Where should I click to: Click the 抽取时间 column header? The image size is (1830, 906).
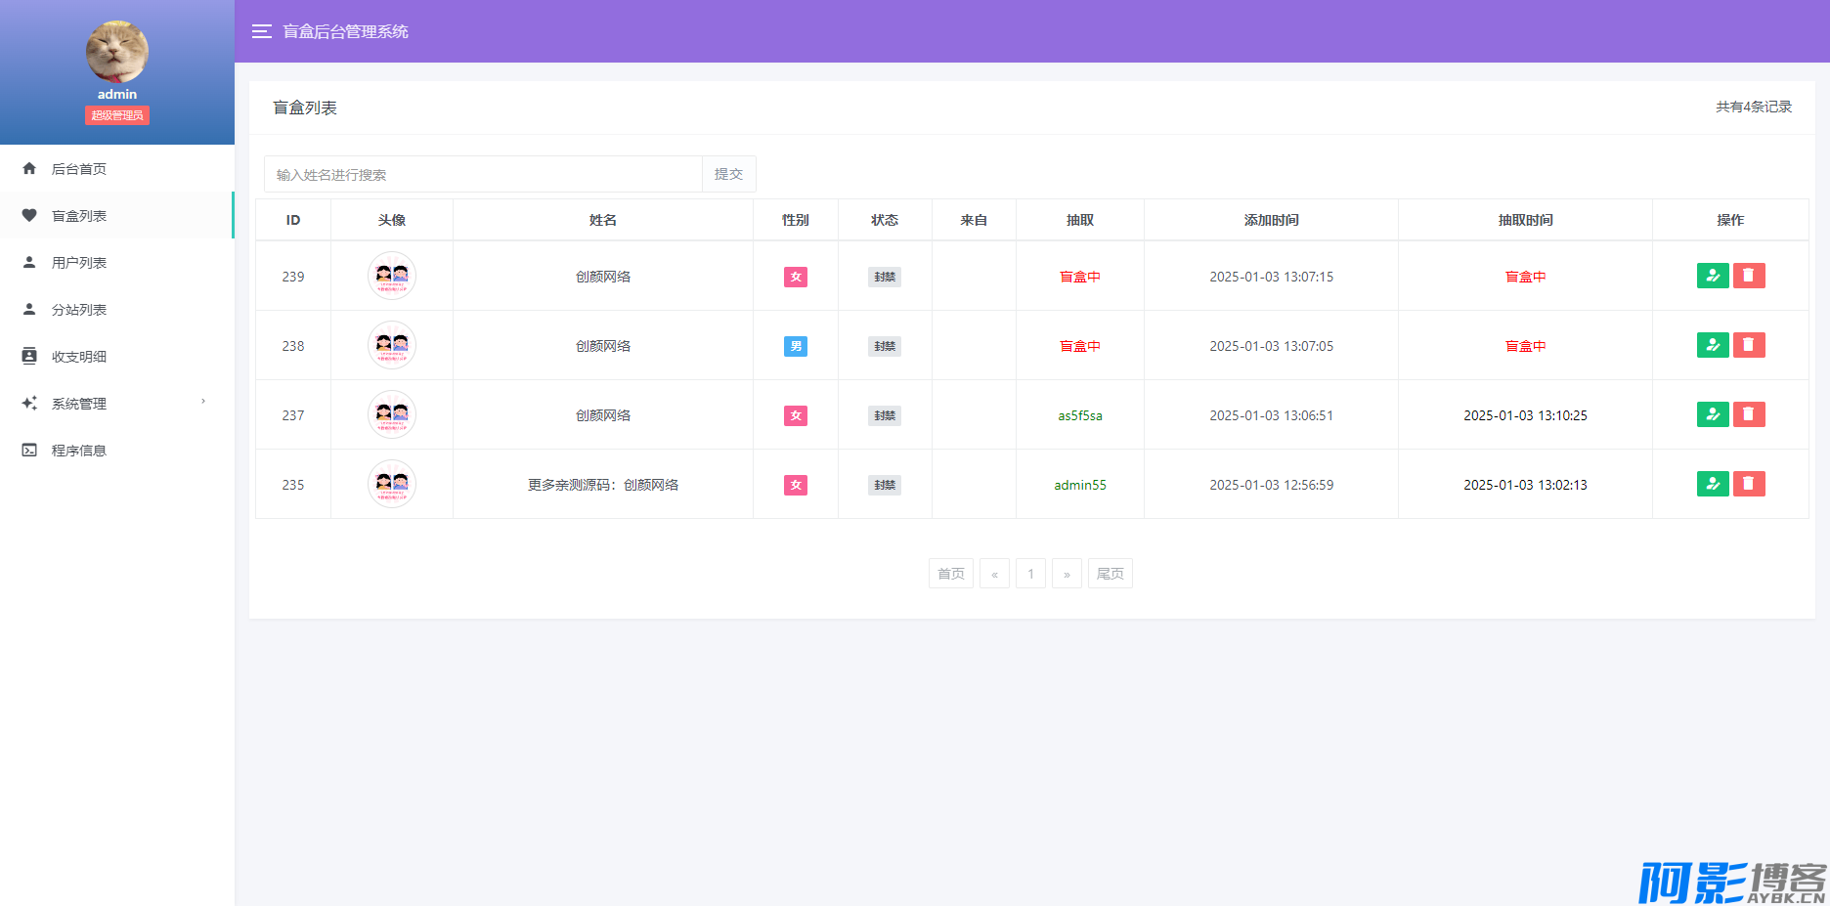tap(1525, 220)
